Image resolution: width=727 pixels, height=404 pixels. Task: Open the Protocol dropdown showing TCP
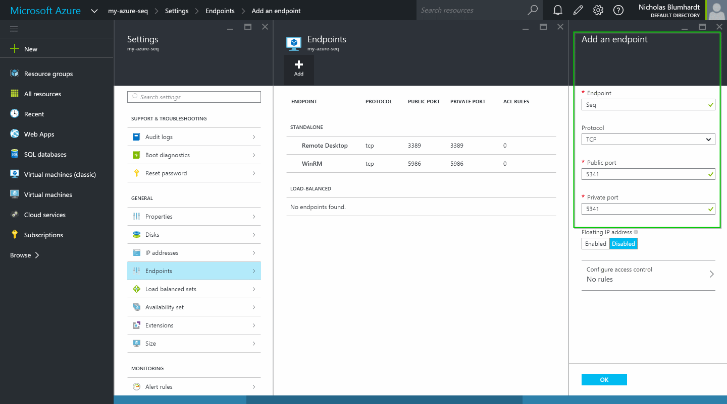648,140
